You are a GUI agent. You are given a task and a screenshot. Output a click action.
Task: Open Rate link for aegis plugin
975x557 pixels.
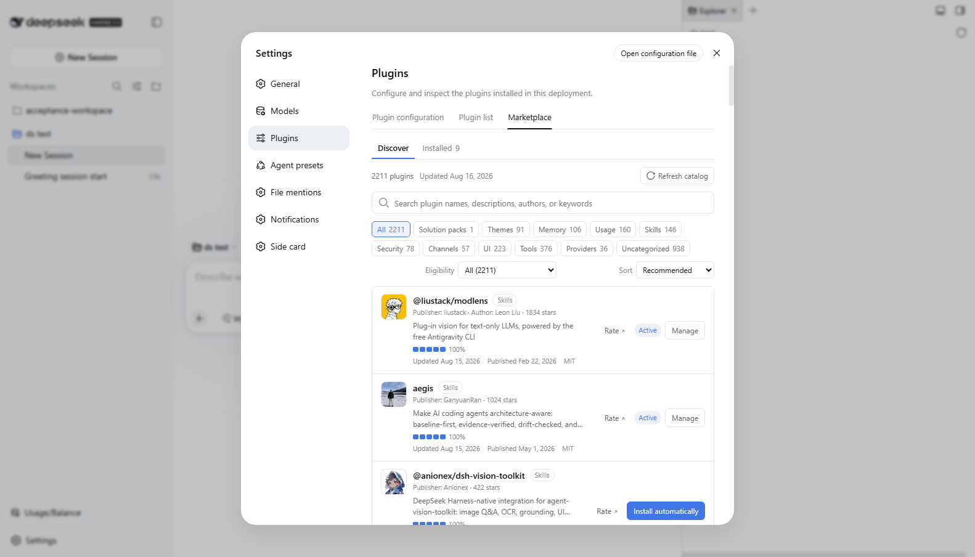[x=614, y=418]
